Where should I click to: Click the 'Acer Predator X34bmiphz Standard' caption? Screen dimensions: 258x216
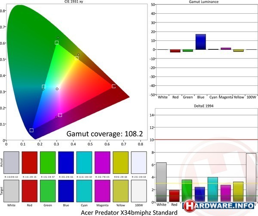129,213
